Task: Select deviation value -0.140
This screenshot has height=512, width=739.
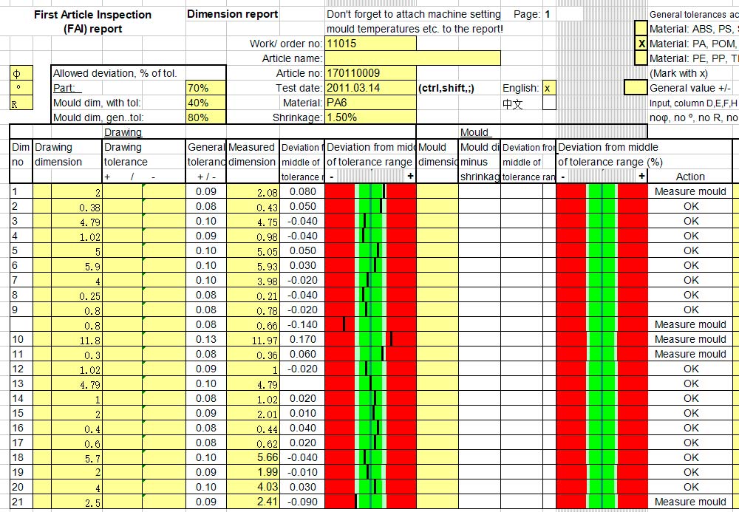Action: (x=302, y=324)
